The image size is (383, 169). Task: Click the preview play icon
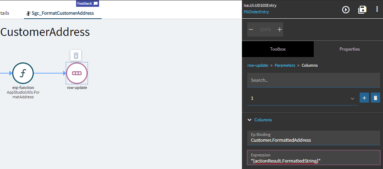coord(346,10)
